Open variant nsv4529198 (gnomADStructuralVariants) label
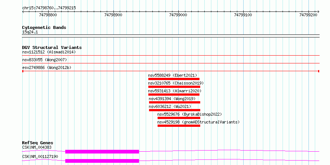This screenshot has height=165, width=330. coord(198,122)
